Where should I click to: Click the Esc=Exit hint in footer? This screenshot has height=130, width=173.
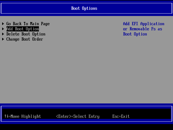tap(121, 116)
